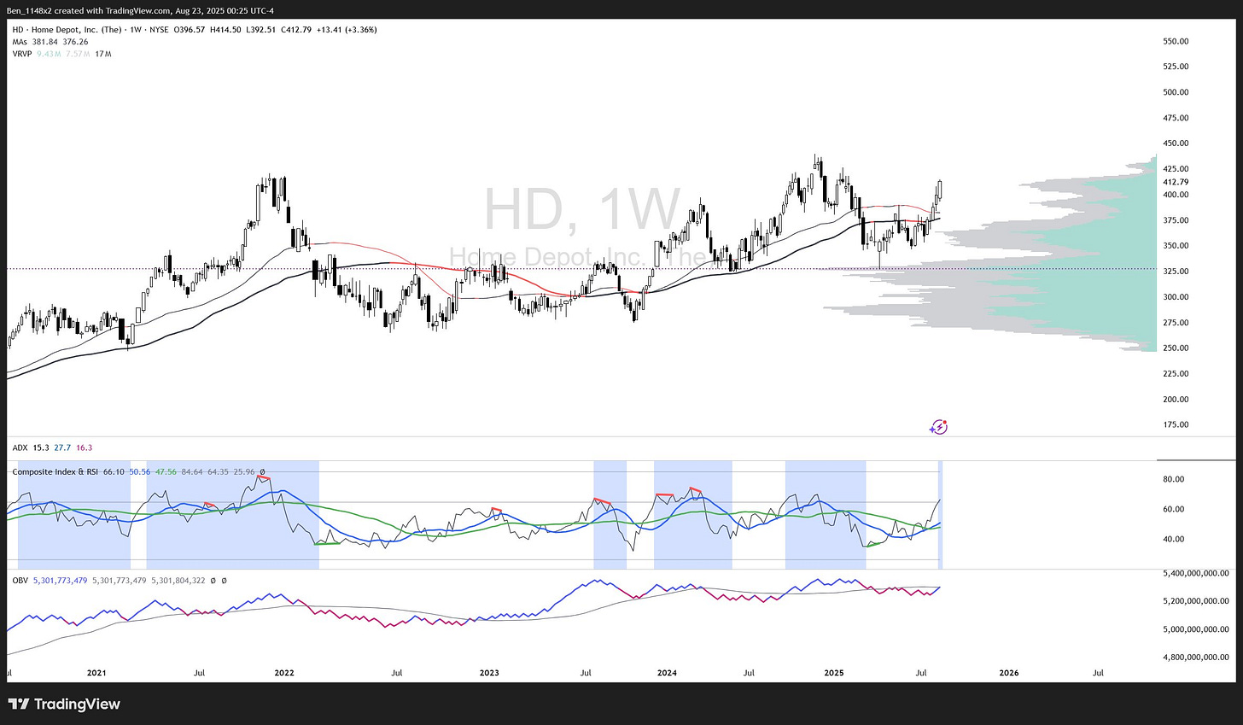Click the 40.00 RSI scale label
Image resolution: width=1243 pixels, height=725 pixels.
click(x=1173, y=539)
